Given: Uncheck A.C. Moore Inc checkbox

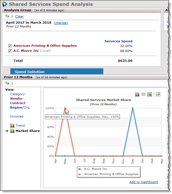Looking at the screenshot, I should pyautogui.click(x=10, y=51).
